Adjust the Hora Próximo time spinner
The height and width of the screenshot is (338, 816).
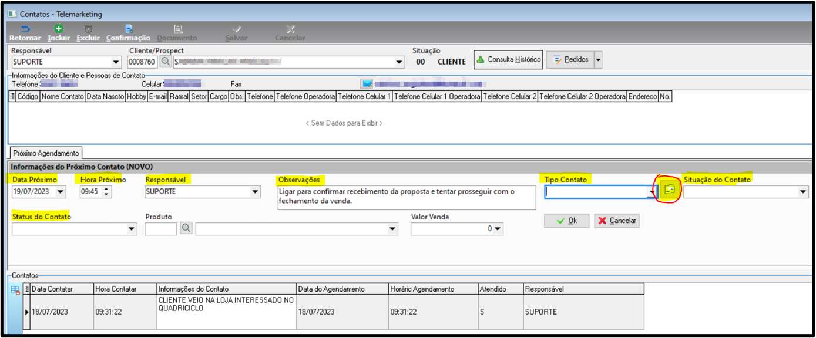coord(107,192)
